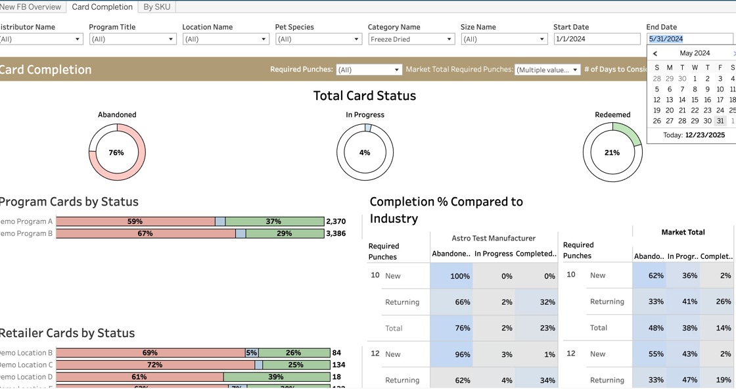Image resolution: width=736 pixels, height=389 pixels.
Task: Expand the Location Name dropdown
Action: 225,39
